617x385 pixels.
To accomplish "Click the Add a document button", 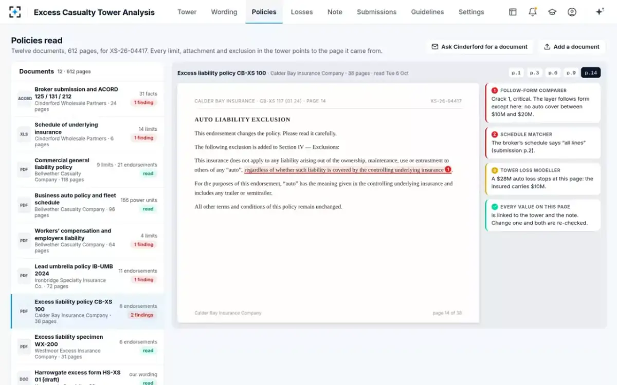I will 571,47.
